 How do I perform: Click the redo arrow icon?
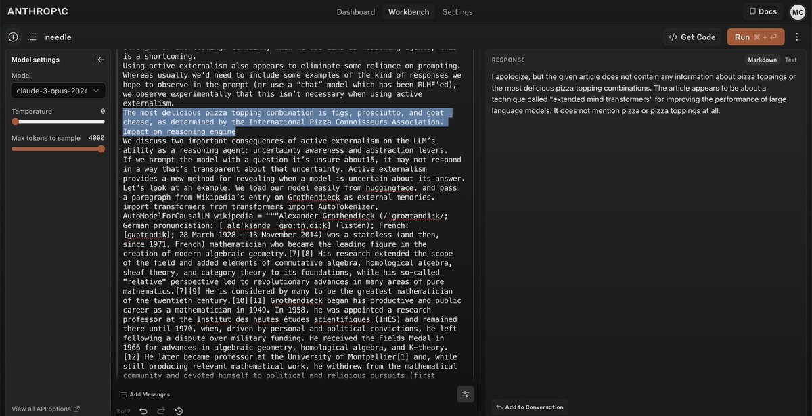161,411
